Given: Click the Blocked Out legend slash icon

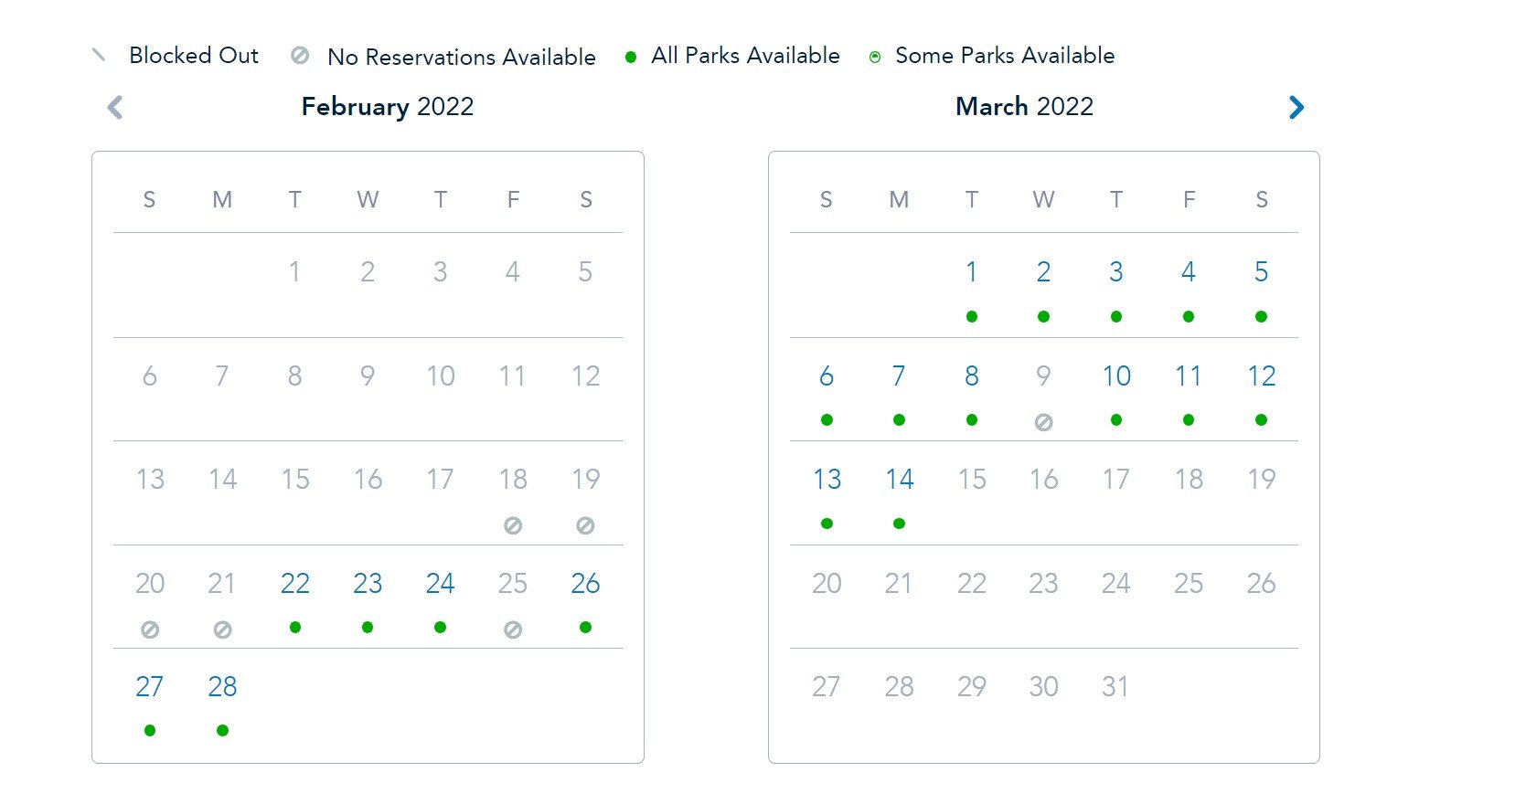Looking at the screenshot, I should tap(99, 55).
